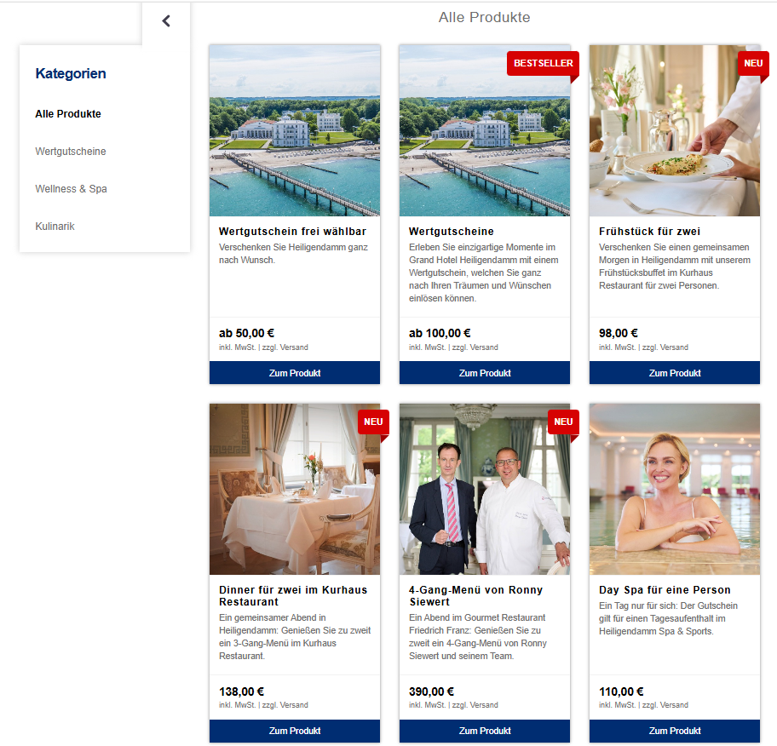This screenshot has width=777, height=746.
Task: Click the Kategorien heading
Action: pyautogui.click(x=71, y=73)
